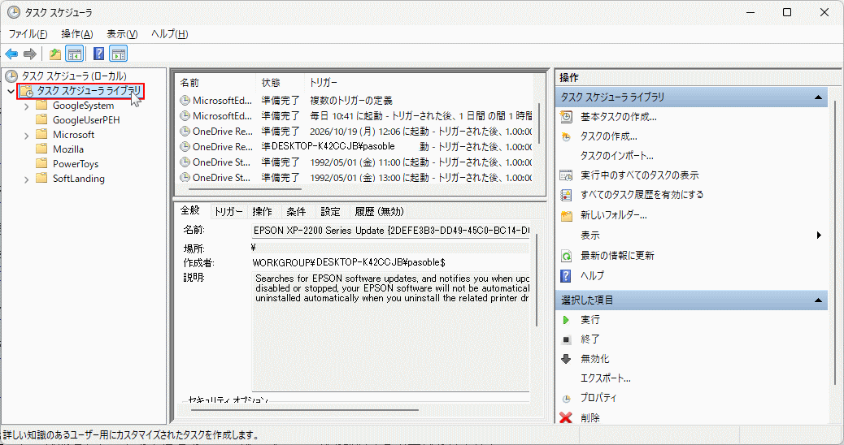This screenshot has width=844, height=445.
Task: Collapse the 選択した項目 actions section
Action: coord(818,300)
